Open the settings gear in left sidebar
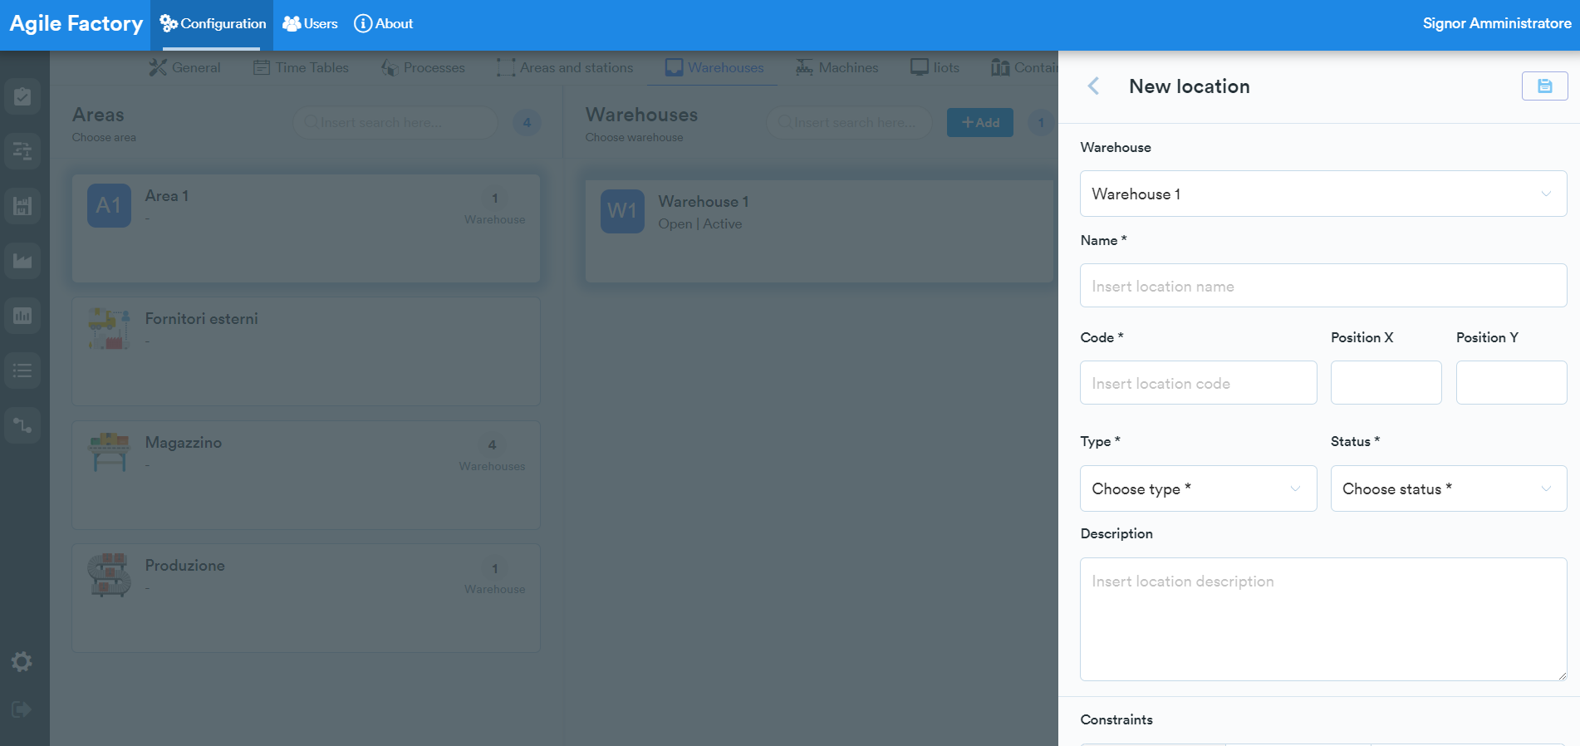Screen dimensions: 1580x746 [22, 661]
